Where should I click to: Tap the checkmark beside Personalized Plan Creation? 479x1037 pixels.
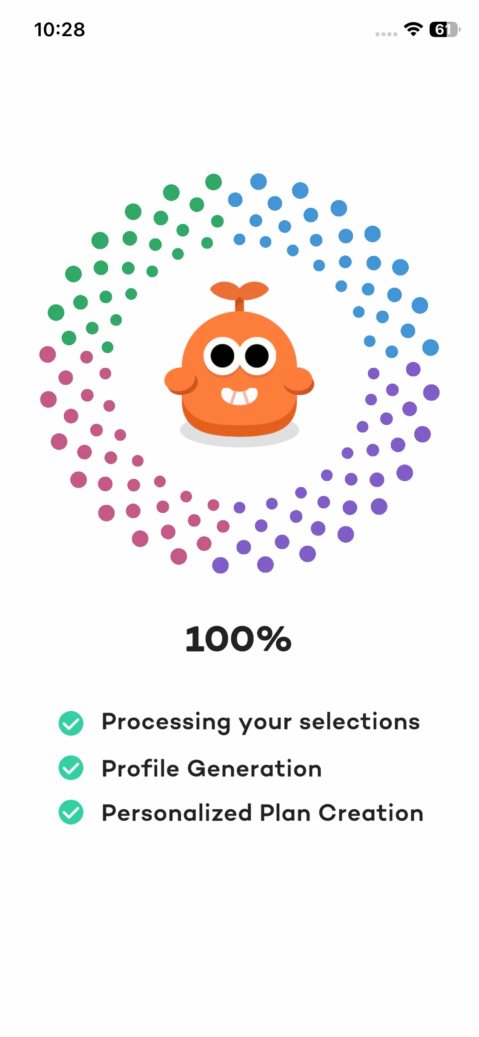pyautogui.click(x=71, y=812)
